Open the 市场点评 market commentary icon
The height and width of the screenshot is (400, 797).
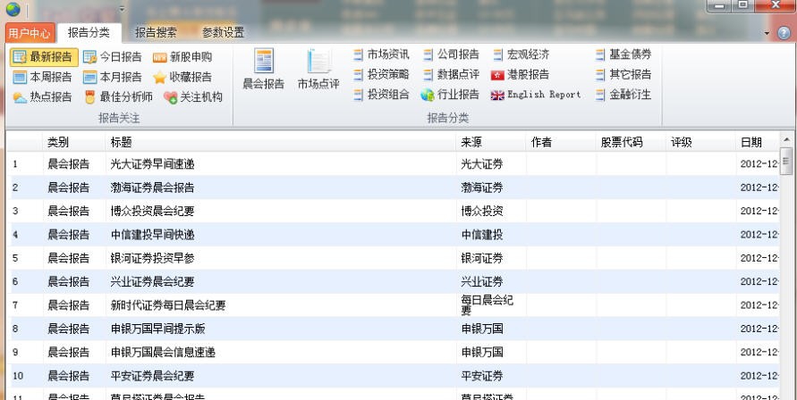318,70
